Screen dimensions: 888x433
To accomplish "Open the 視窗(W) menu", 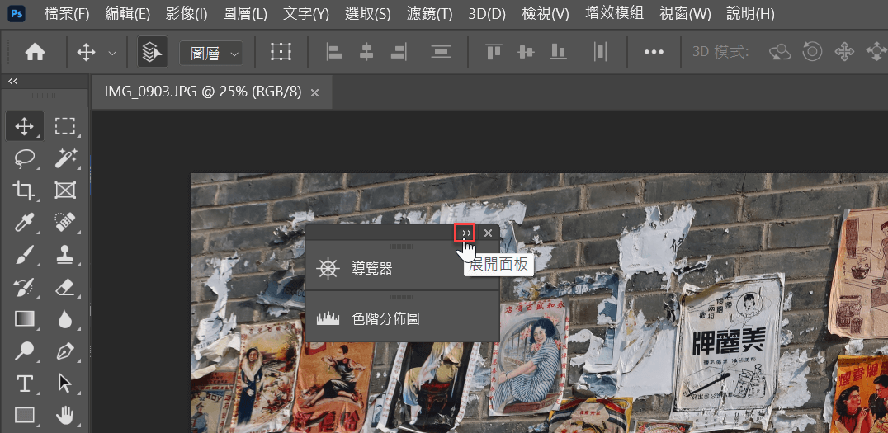I will pos(685,15).
